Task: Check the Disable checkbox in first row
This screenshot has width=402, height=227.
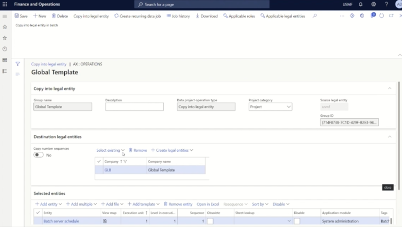Action: tap(297, 221)
